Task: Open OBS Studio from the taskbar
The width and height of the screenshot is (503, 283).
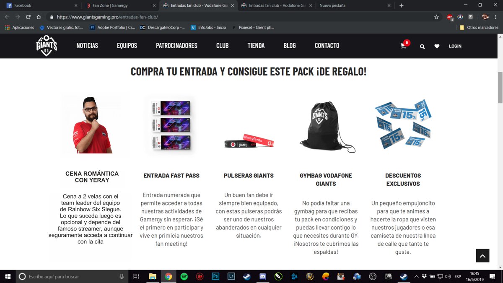Action: (373, 276)
